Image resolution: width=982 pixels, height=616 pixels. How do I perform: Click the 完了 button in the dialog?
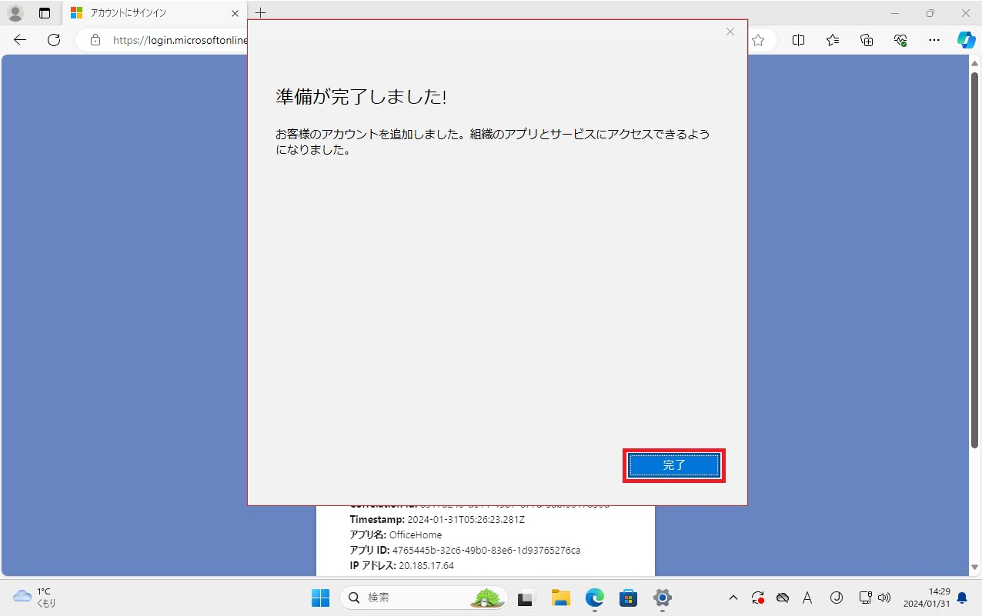[x=674, y=465]
